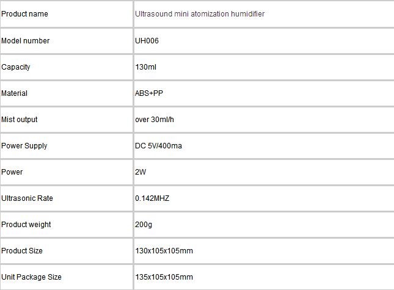Screen dimensions: 394x290
Task: Select the 130x105x105mm size value
Action: tap(164, 250)
